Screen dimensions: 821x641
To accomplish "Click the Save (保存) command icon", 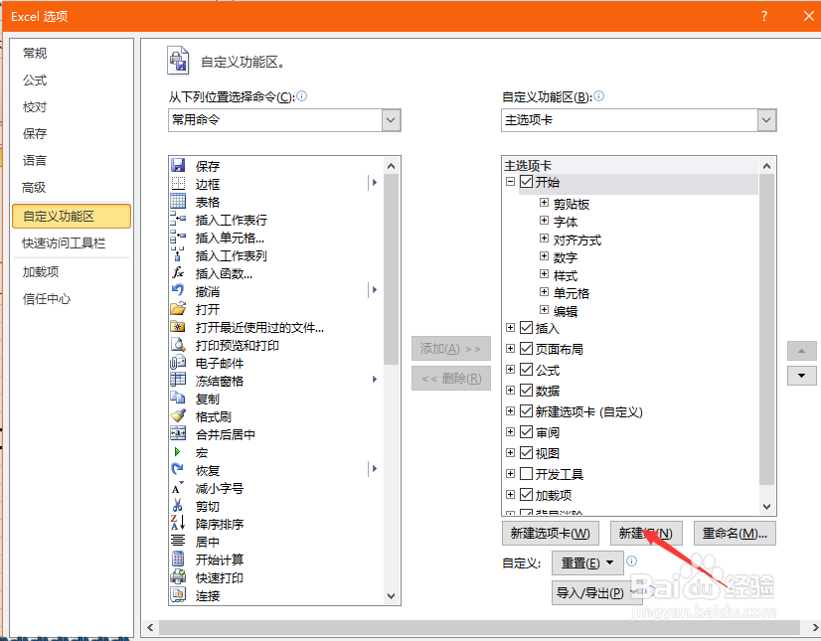I will (x=178, y=166).
